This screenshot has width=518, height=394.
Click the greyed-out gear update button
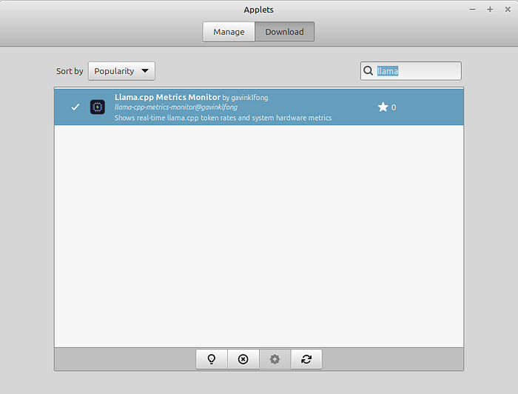[275, 359]
